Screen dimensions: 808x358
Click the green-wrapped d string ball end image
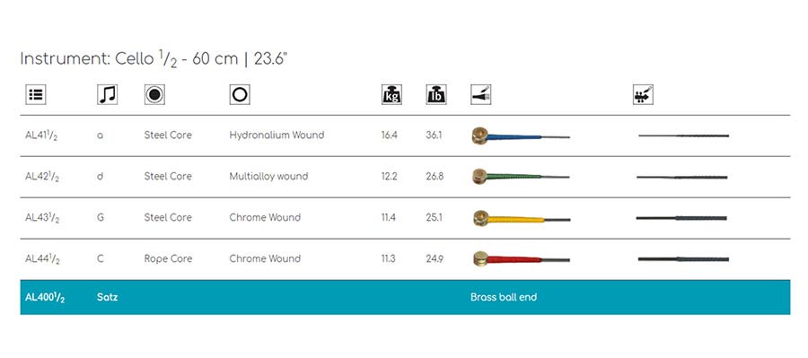click(x=521, y=177)
